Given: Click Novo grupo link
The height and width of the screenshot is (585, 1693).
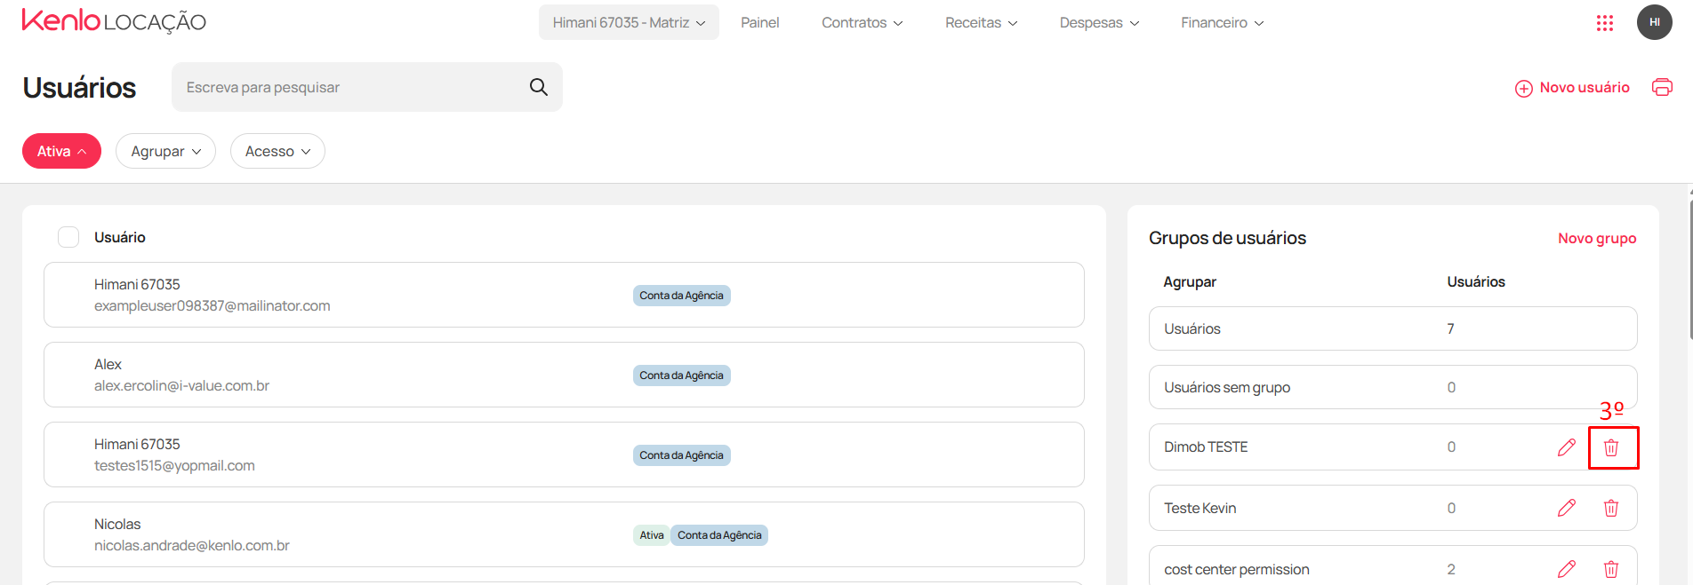Looking at the screenshot, I should click(1597, 238).
